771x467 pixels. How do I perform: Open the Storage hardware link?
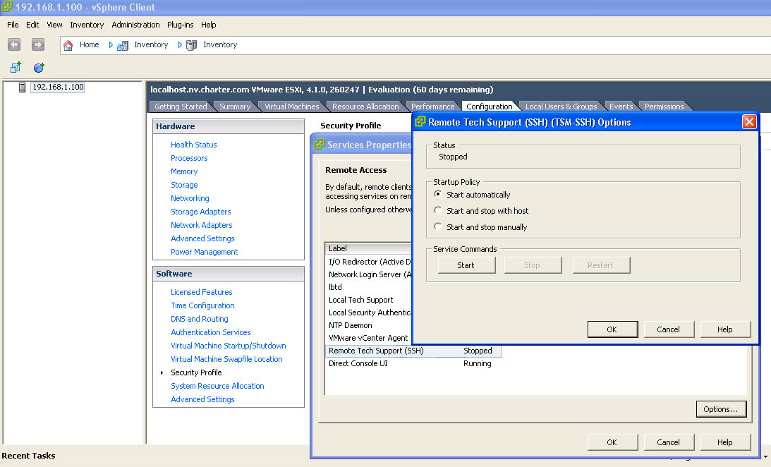[x=184, y=185]
